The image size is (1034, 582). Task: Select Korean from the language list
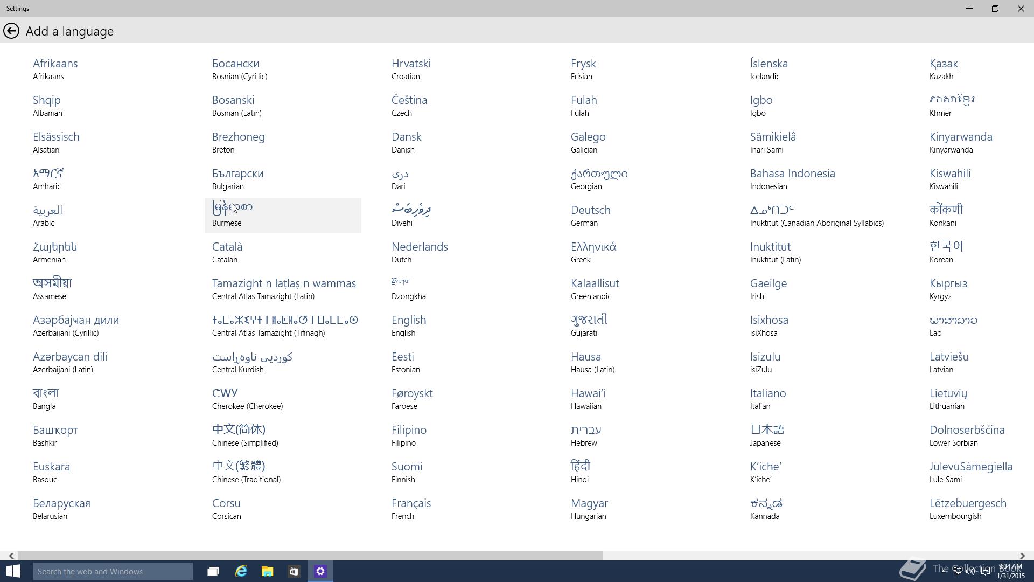(x=946, y=252)
